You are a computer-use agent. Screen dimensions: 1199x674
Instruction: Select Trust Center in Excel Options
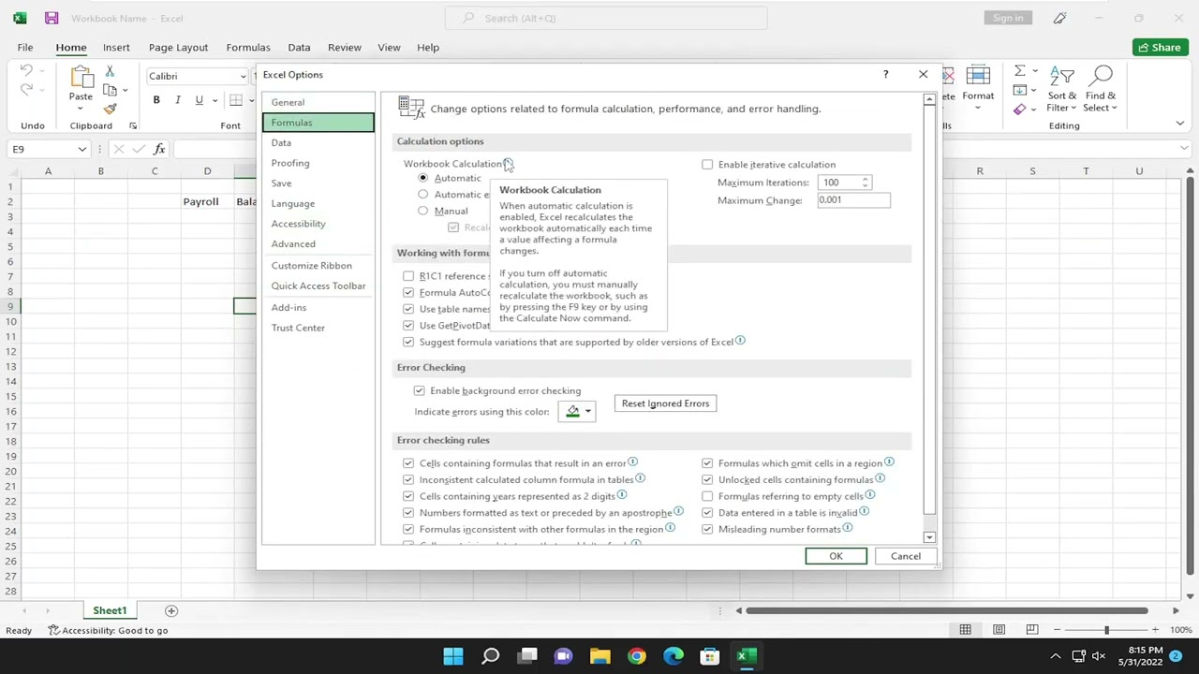(x=318, y=328)
